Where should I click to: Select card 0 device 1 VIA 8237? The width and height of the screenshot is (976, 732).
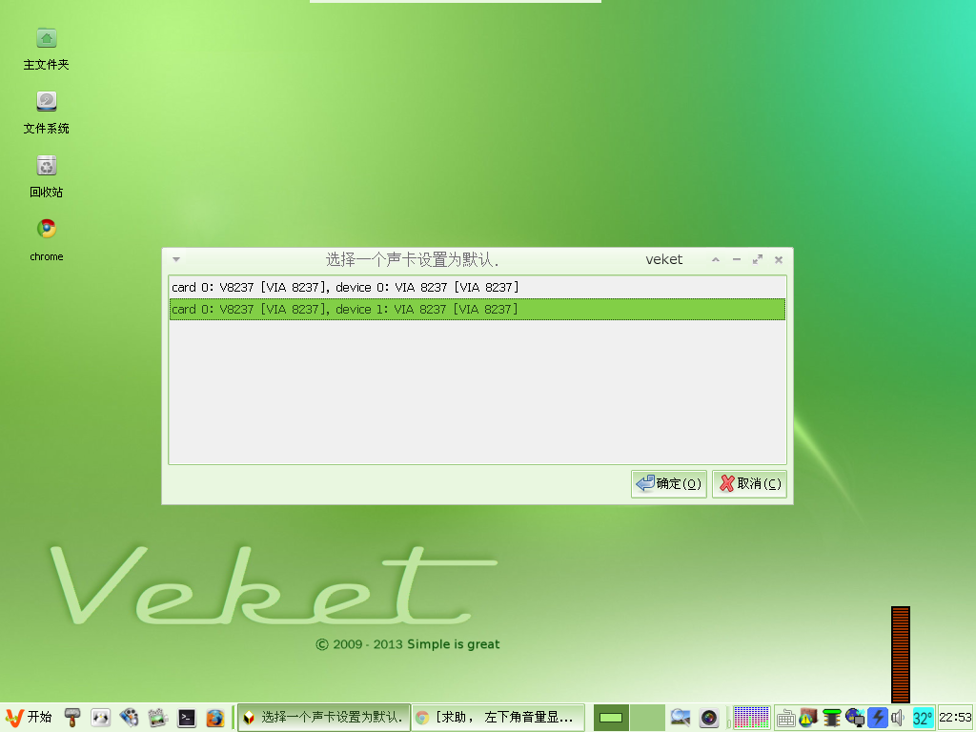coord(478,310)
